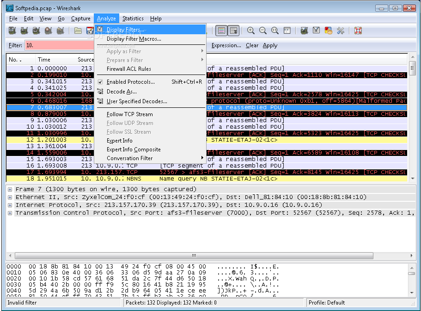
Task: Select packet row 1 at 0.000000
Action: 207,68
